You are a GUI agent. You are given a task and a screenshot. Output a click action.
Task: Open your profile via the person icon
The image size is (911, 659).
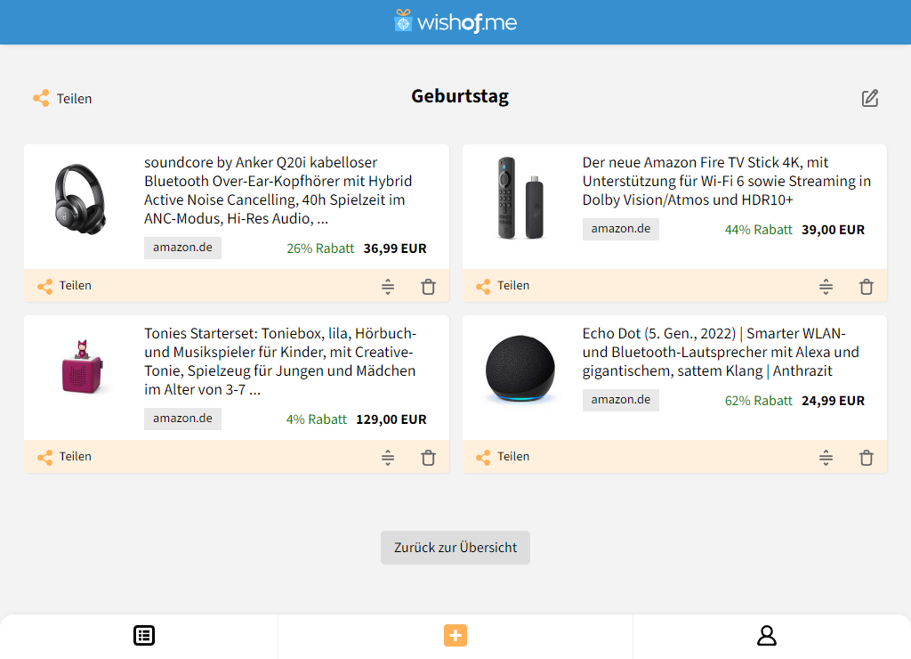767,636
